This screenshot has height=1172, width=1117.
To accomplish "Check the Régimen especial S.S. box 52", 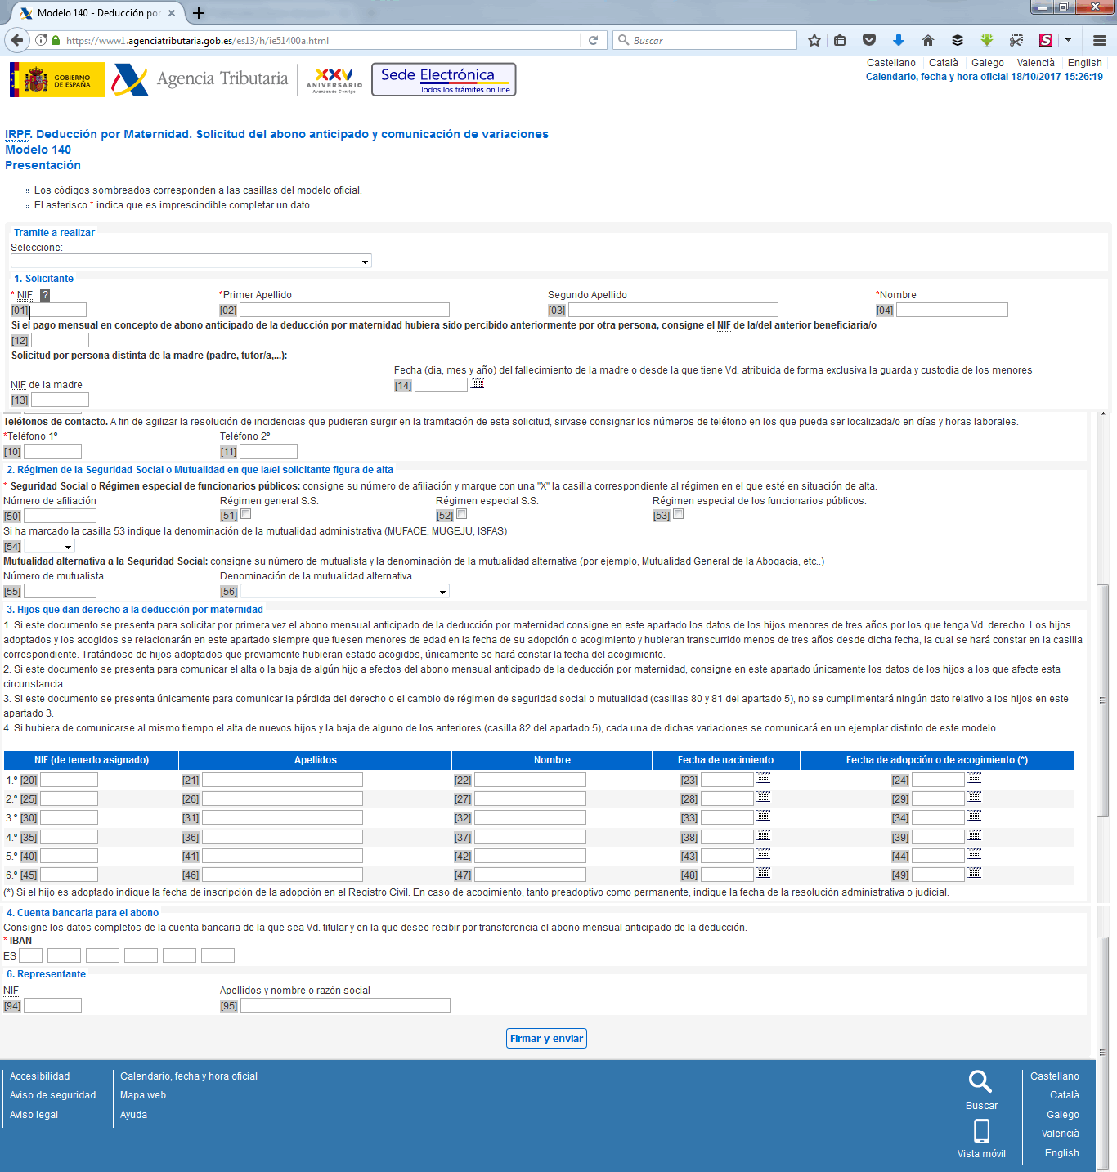I will (x=462, y=514).
